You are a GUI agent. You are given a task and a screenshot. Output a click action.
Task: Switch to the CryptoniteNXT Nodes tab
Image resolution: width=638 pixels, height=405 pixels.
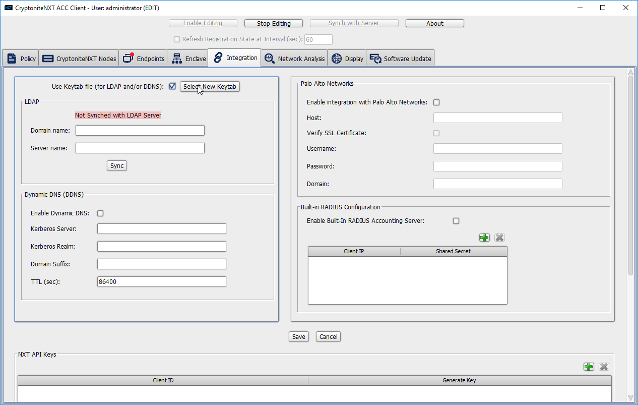[79, 59]
